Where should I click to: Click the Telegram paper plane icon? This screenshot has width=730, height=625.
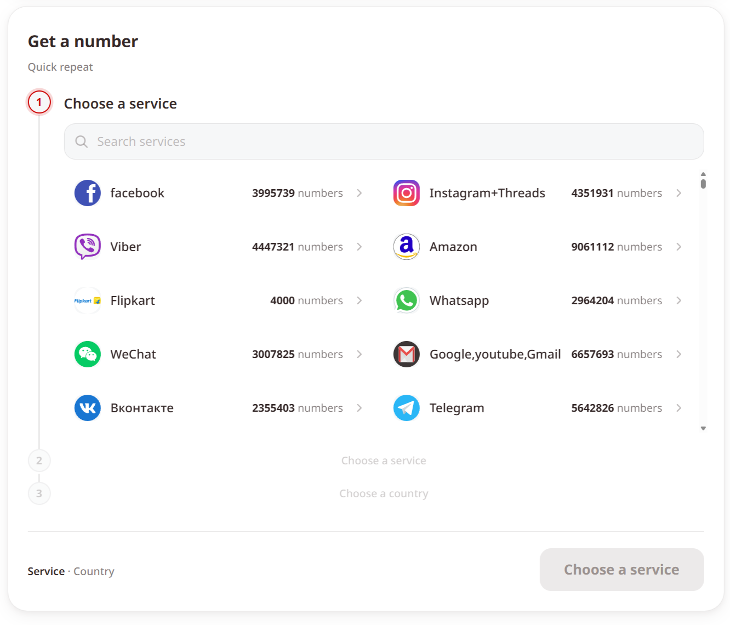(407, 408)
